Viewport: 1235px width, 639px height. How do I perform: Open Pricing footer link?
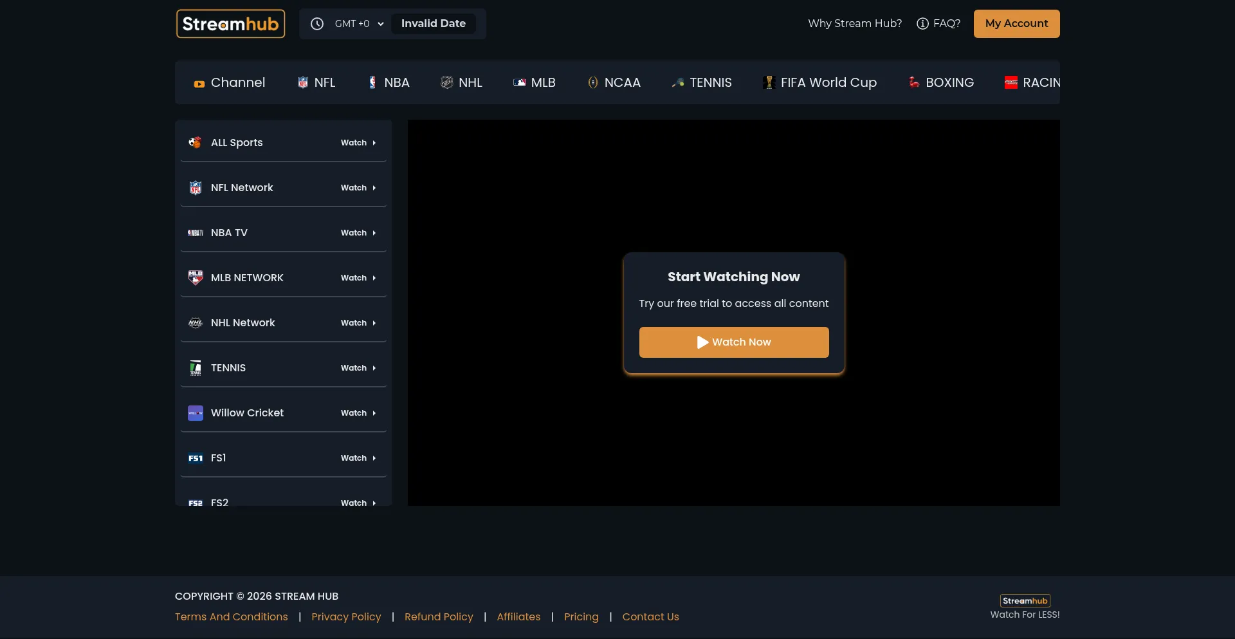(x=581, y=616)
